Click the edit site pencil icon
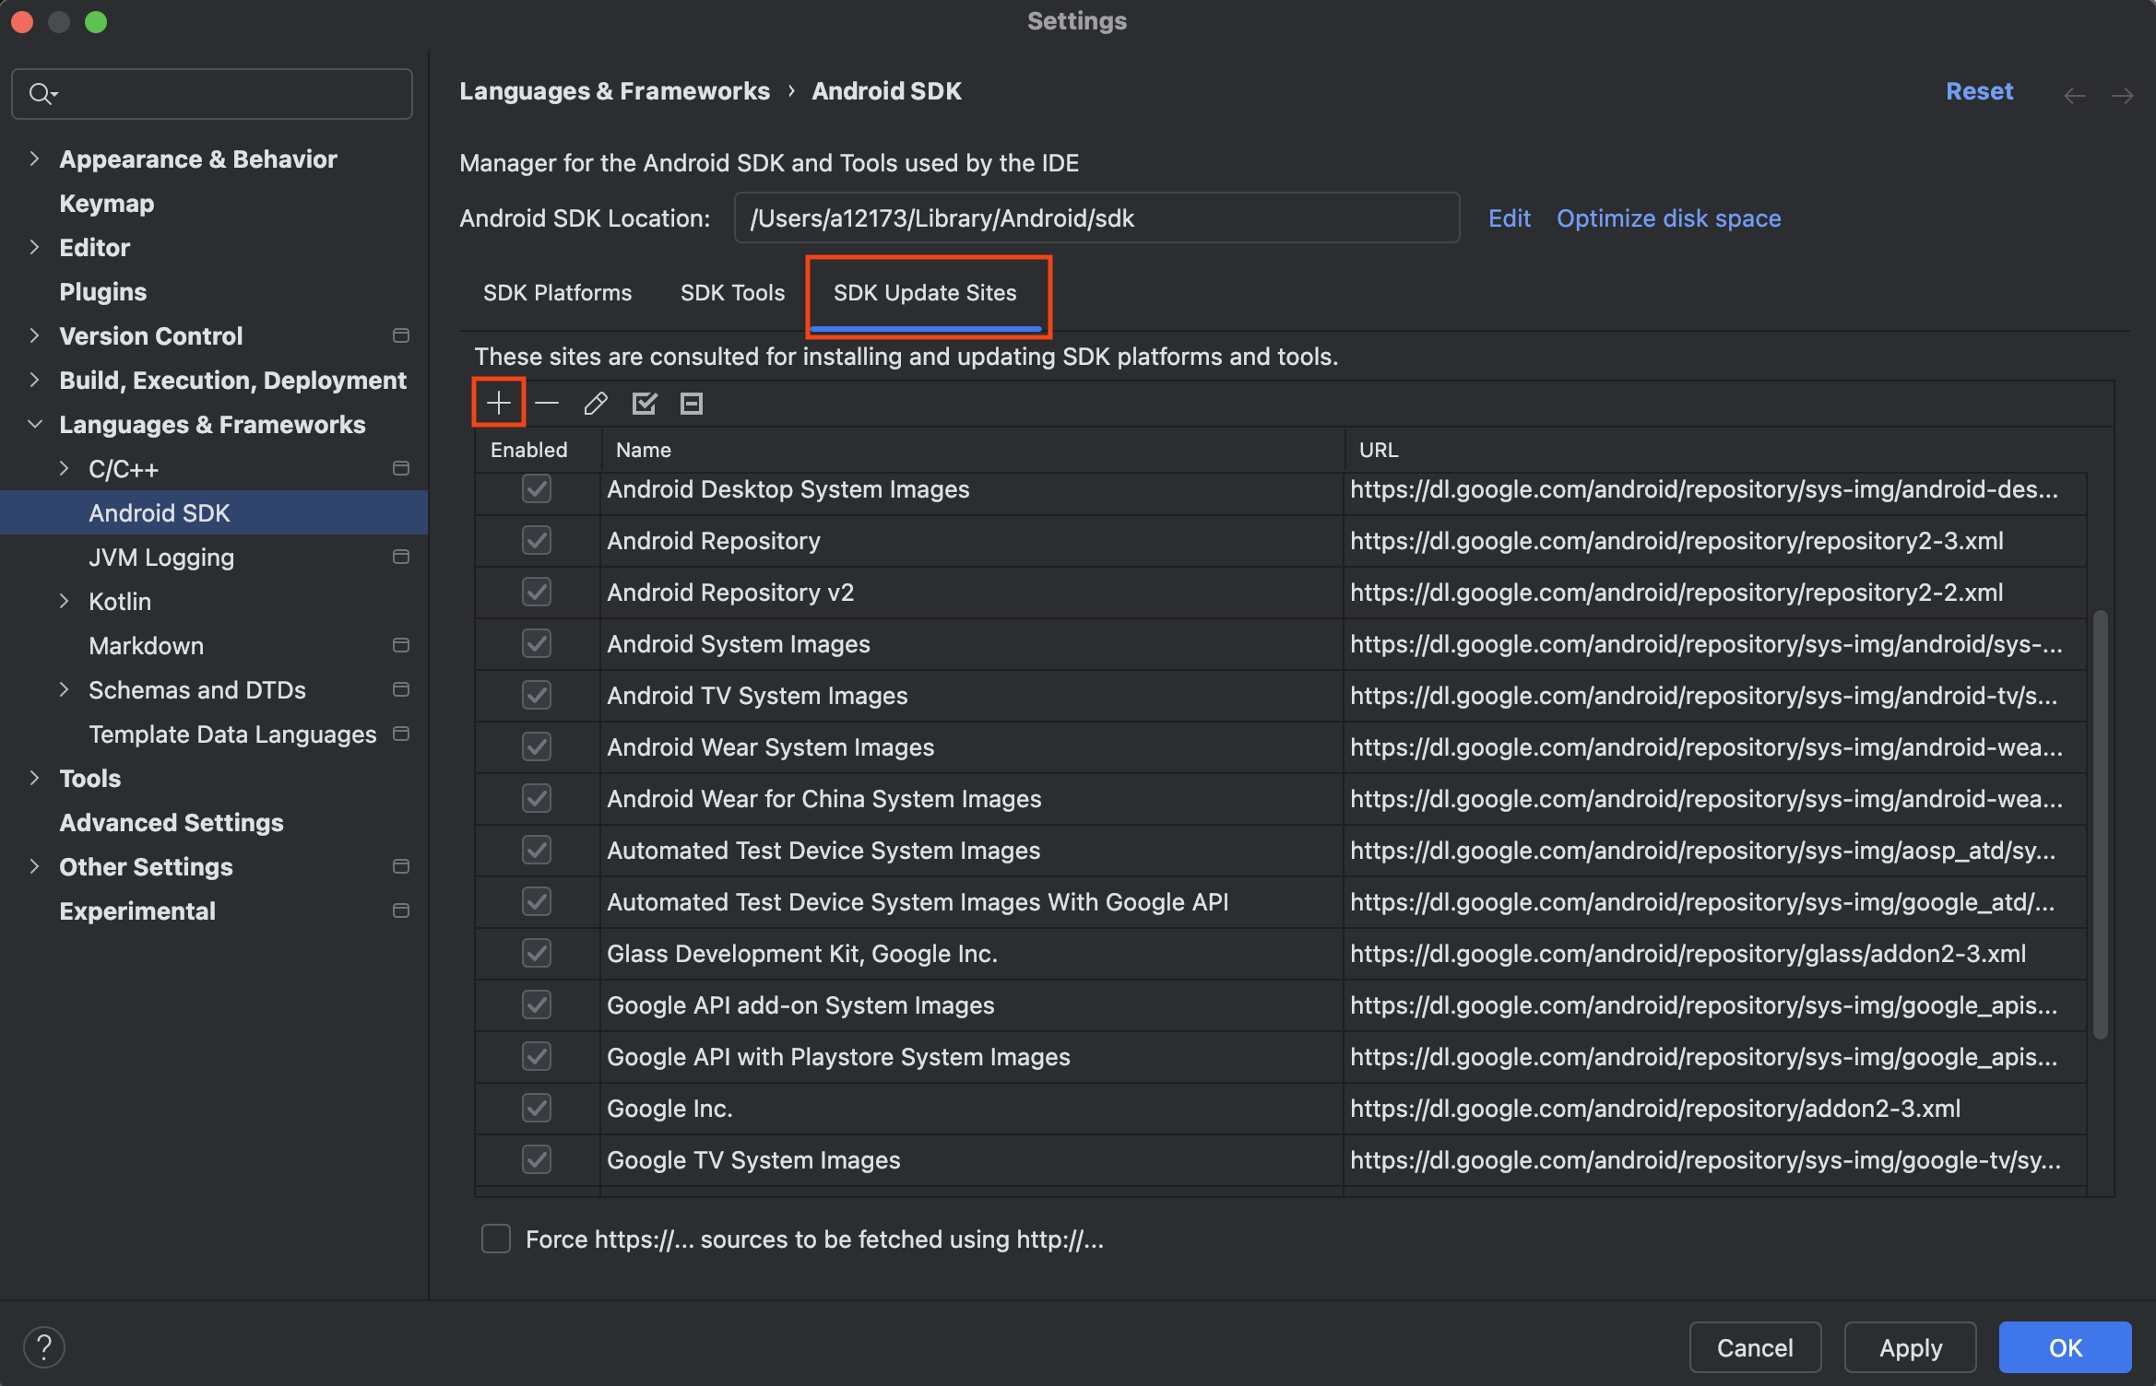 pos(596,403)
